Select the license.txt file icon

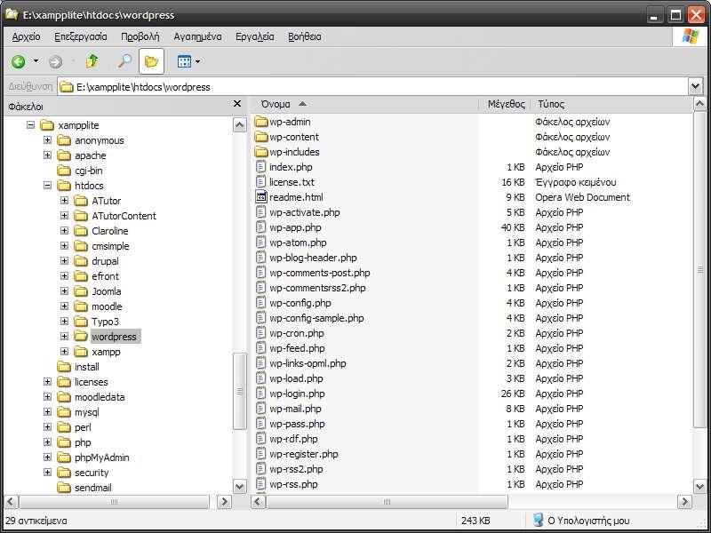[260, 182]
